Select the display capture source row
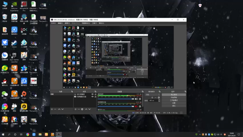 click(85, 94)
